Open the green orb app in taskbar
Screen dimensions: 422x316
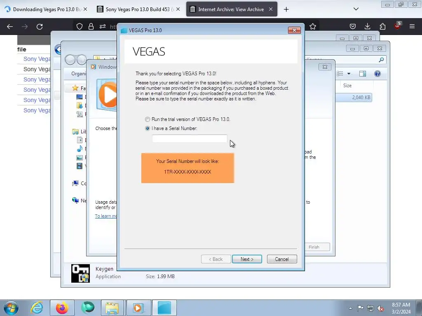[x=88, y=308]
